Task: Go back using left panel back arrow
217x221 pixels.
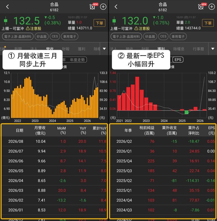Action: coord(7,7)
